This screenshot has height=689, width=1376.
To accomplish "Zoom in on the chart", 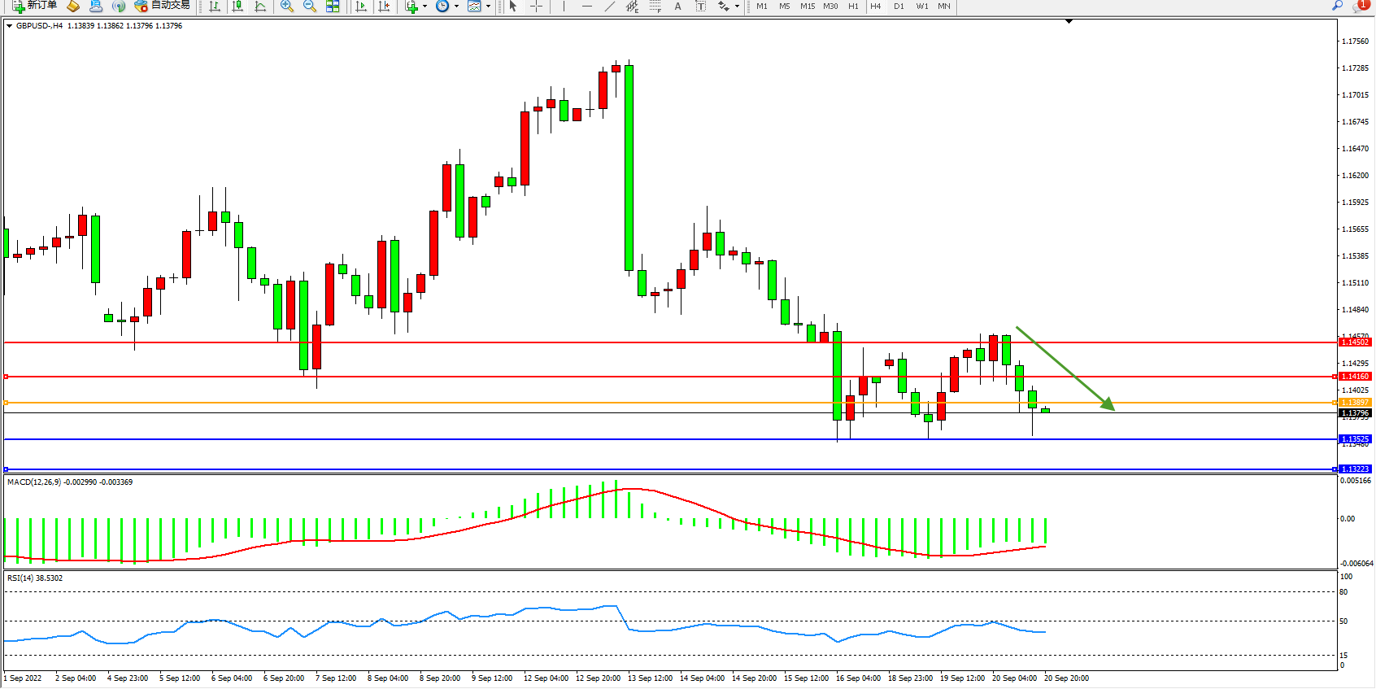I will tap(286, 7).
